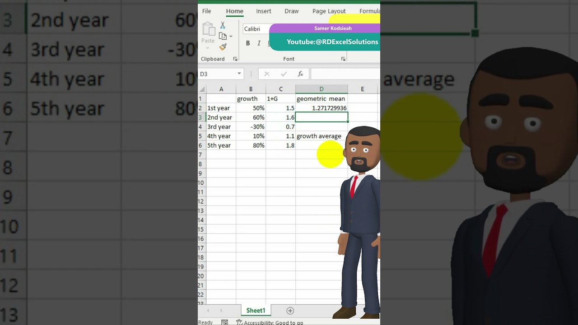Expand the Copy dropdown arrow

(x=231, y=36)
